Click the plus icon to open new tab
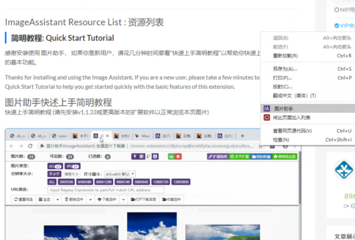The height and width of the screenshot is (240, 355). pos(242,136)
